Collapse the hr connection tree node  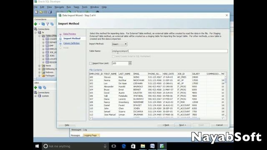(x=35, y=32)
